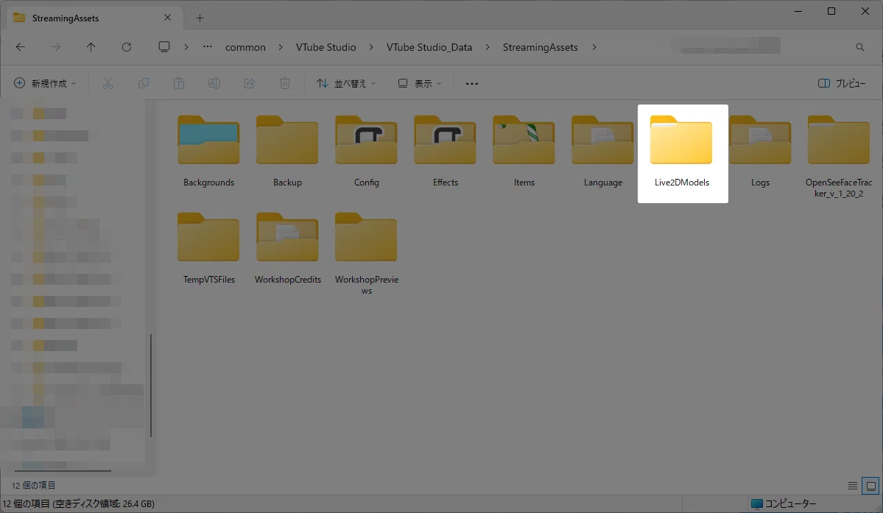This screenshot has height=513, width=883.
Task: Select the Live2DModels folder
Action: [682, 153]
